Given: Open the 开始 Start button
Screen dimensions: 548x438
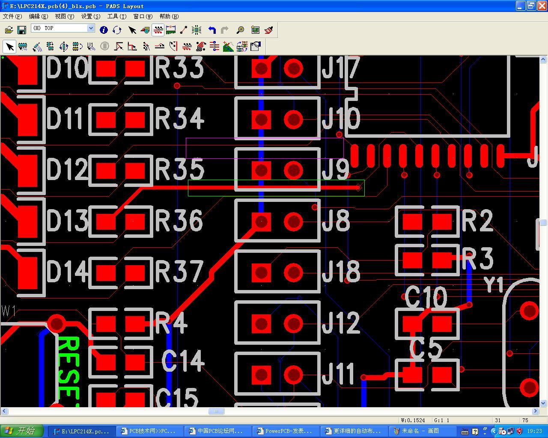Looking at the screenshot, I should 22,431.
